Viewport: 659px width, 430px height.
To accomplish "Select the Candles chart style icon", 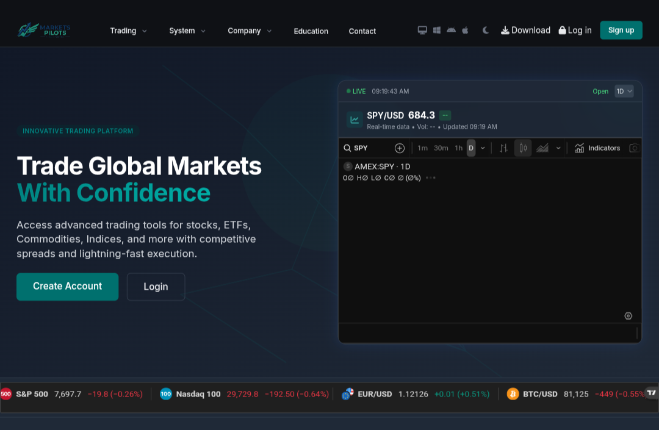I will (523, 148).
